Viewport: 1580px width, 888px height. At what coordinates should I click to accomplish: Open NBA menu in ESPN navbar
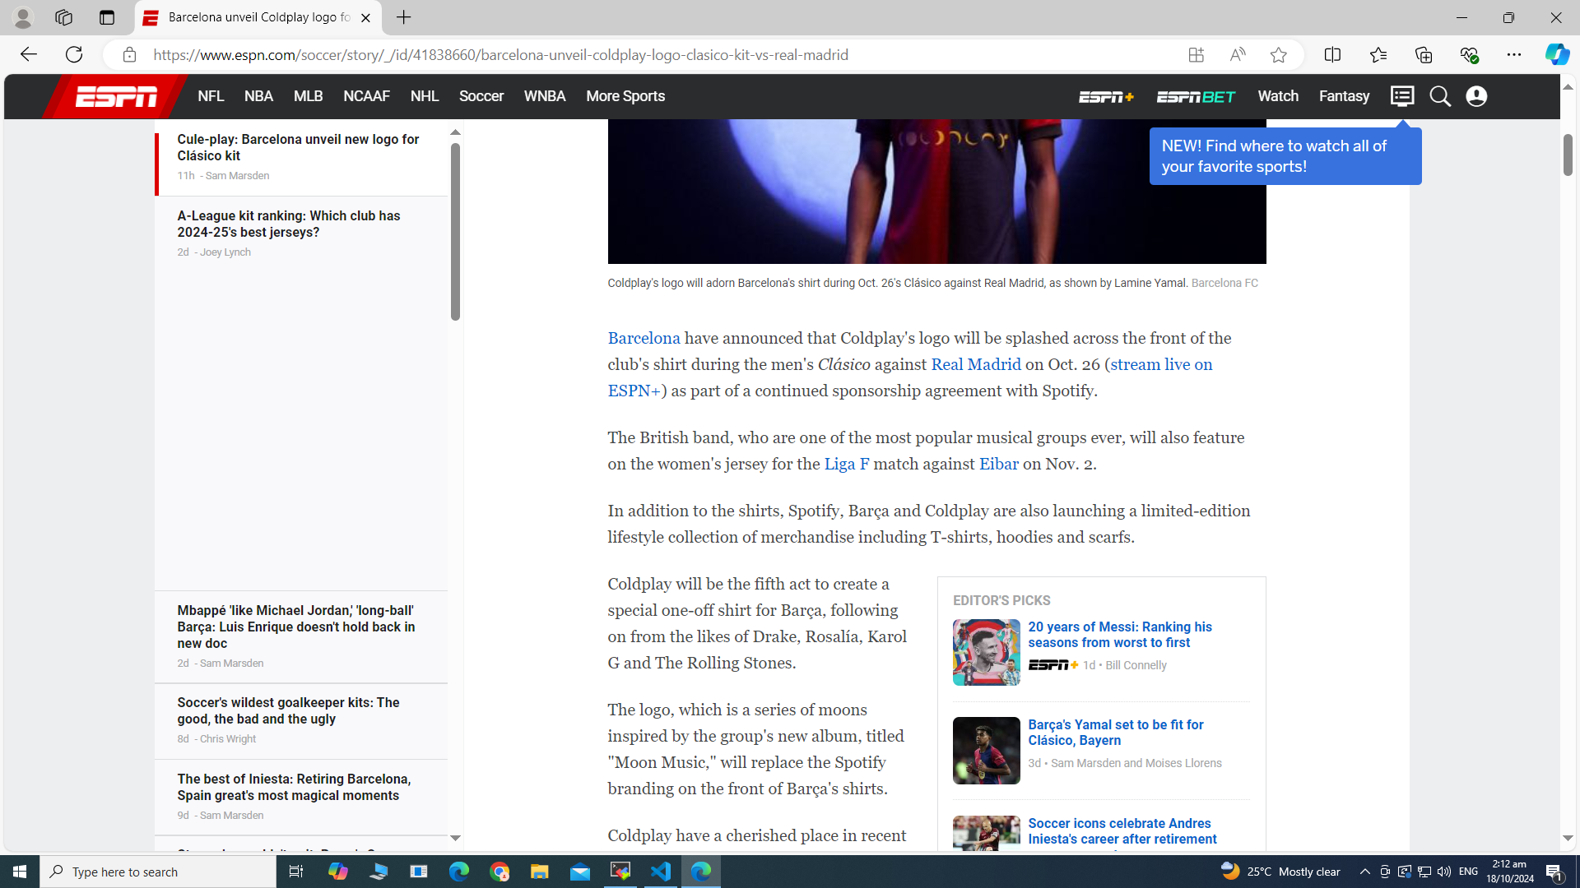pyautogui.click(x=258, y=96)
